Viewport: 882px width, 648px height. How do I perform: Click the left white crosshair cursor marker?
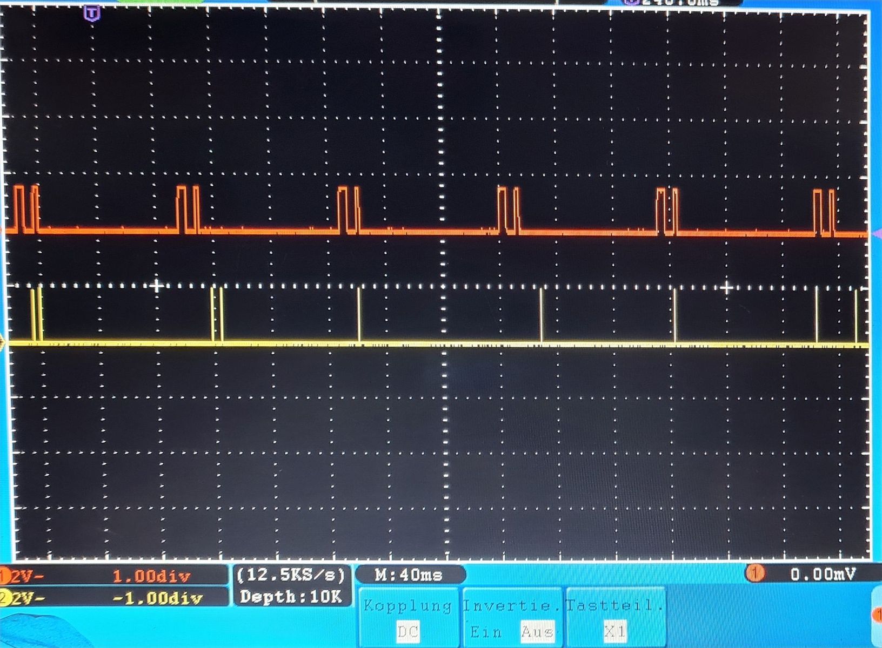click(x=156, y=286)
